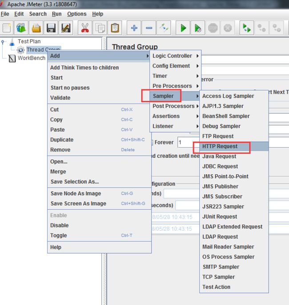
Task: Select the Test Plan flask icon
Action: [x=12, y=41]
